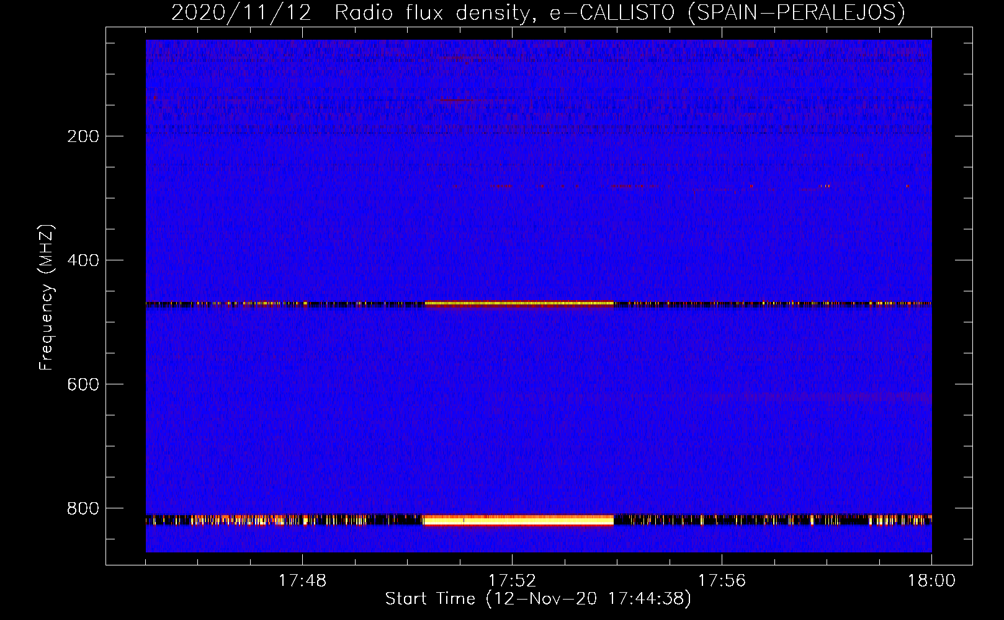1004x620 pixels.
Task: Click the '200' frequency tick label
Action: pyautogui.click(x=83, y=136)
